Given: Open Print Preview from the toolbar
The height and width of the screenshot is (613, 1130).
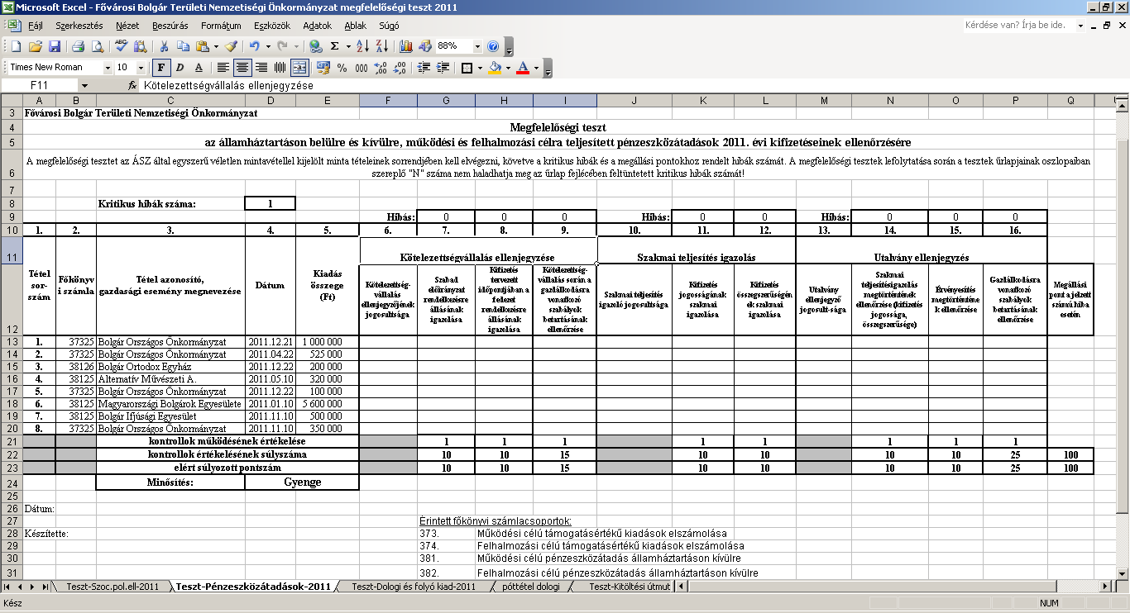Looking at the screenshot, I should coord(98,46).
